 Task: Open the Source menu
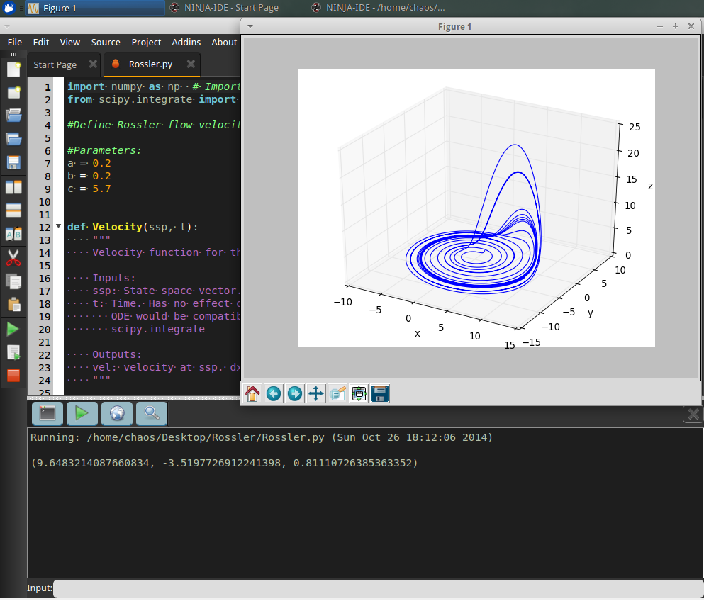106,43
